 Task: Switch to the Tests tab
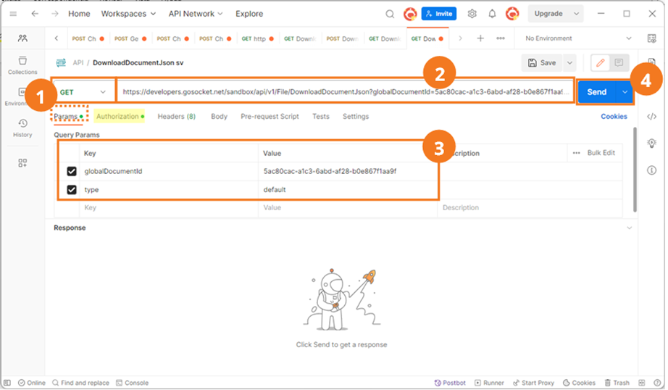(321, 117)
